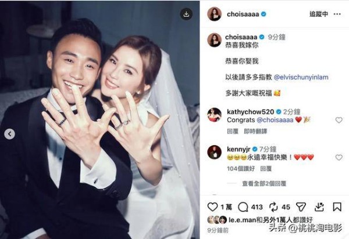Open kennyjr's profile username

(238, 149)
